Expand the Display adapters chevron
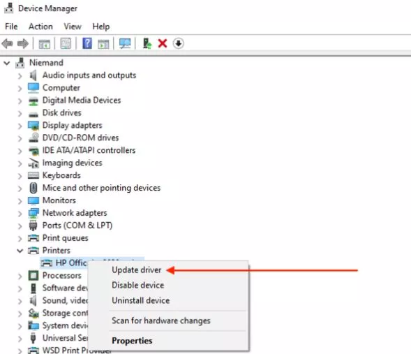The image size is (411, 354). click(x=20, y=126)
